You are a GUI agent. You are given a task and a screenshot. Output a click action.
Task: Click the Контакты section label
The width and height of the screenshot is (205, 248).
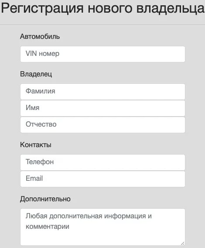[36, 145]
